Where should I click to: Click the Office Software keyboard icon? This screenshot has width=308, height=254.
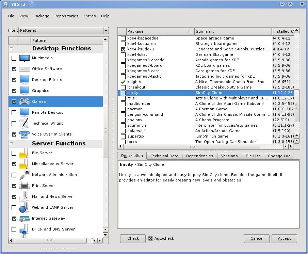tap(24, 69)
